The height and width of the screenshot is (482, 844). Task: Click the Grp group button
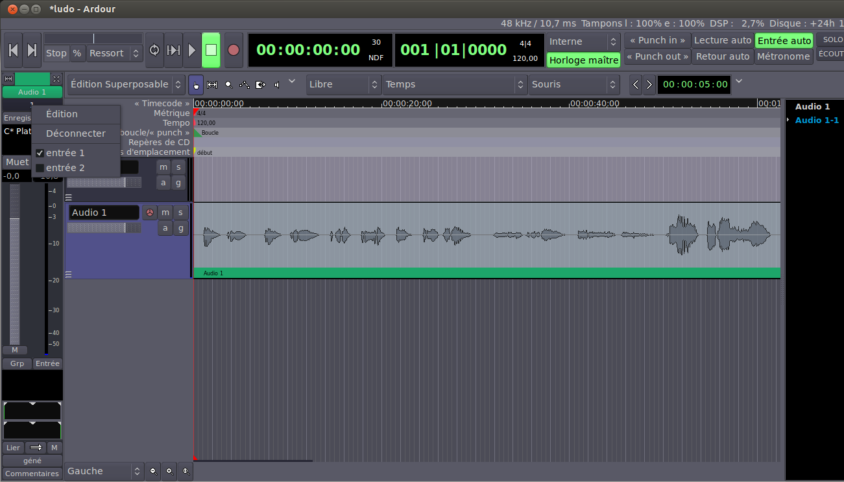pyautogui.click(x=18, y=363)
